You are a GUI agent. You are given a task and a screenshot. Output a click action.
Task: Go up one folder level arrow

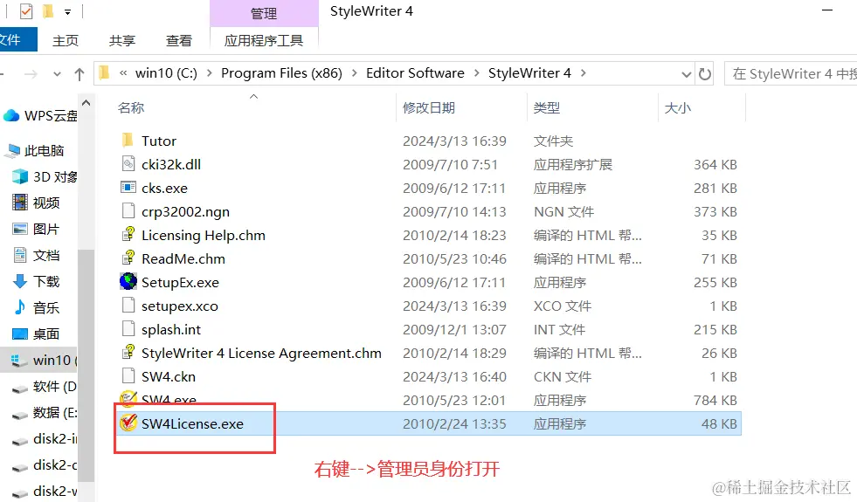point(79,73)
